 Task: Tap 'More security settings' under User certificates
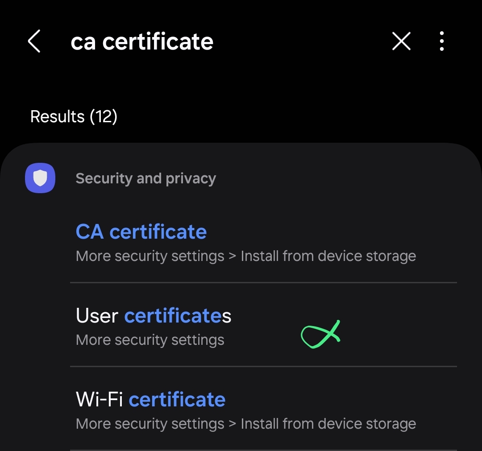pos(150,340)
